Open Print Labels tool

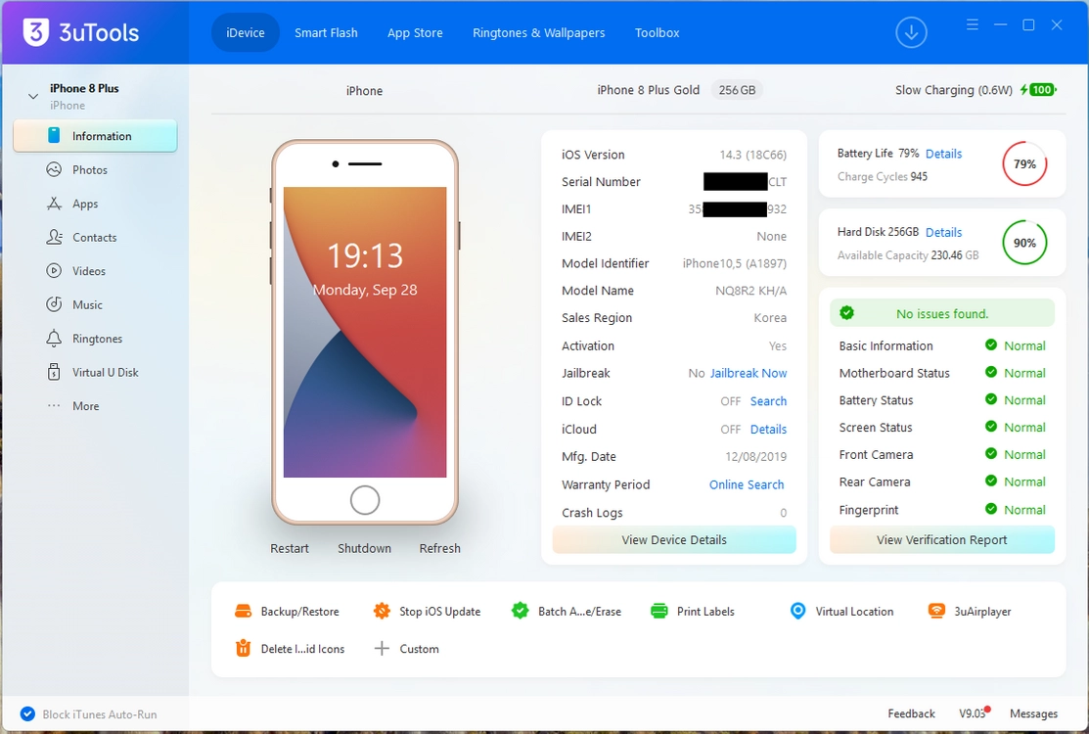click(x=693, y=611)
